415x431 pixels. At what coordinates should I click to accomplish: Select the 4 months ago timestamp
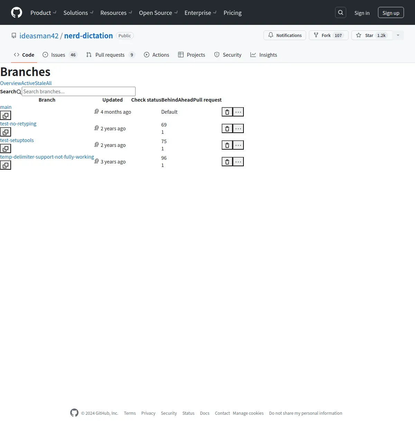(x=116, y=112)
